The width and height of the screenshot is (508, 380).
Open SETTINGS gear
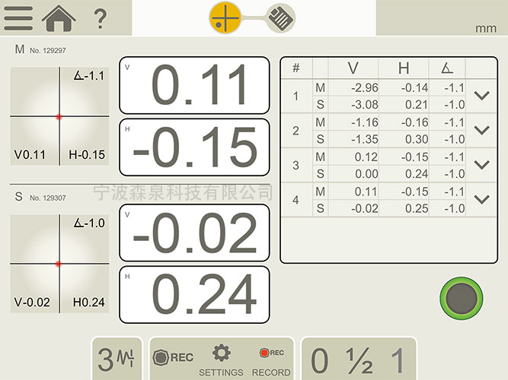(x=221, y=359)
